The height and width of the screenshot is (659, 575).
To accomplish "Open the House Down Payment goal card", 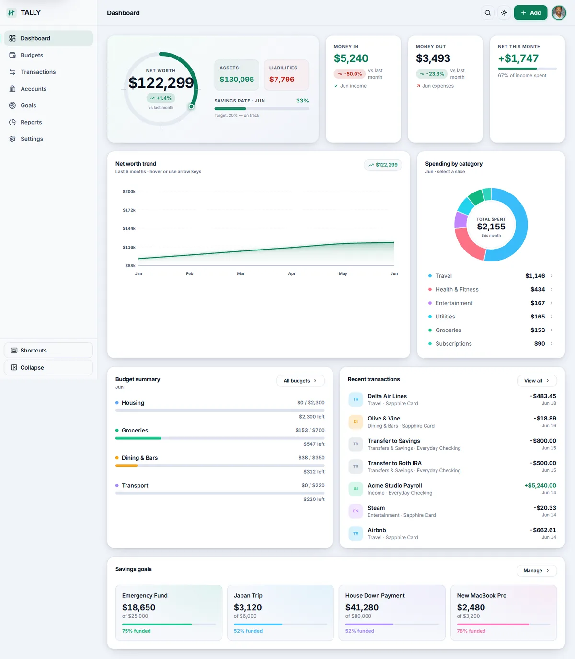I will click(x=392, y=613).
